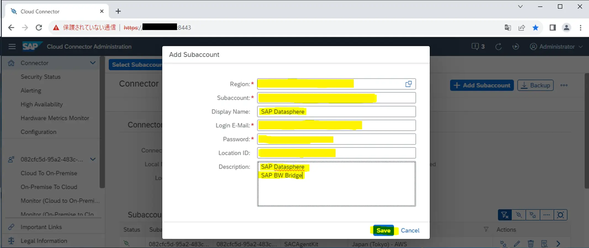Click the Backup button

click(x=535, y=85)
